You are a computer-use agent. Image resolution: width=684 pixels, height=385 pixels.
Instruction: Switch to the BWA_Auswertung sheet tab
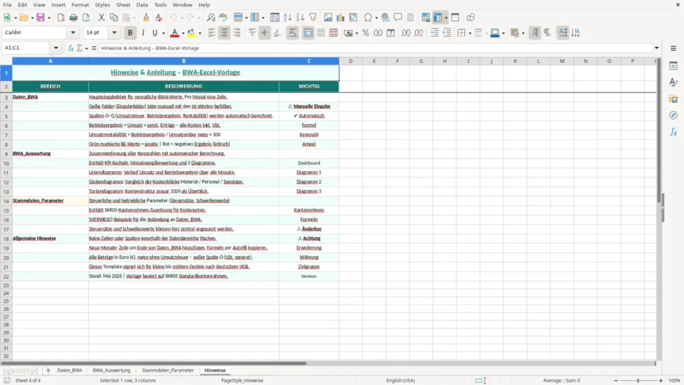(112, 370)
